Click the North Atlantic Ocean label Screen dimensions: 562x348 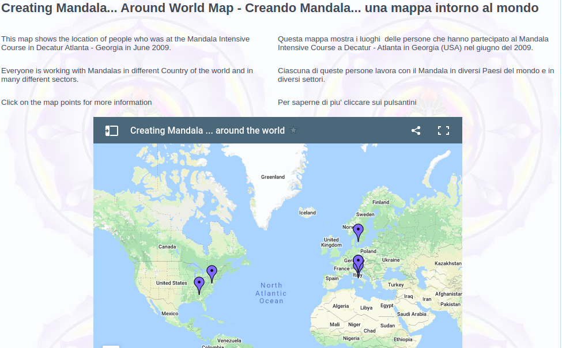click(271, 293)
